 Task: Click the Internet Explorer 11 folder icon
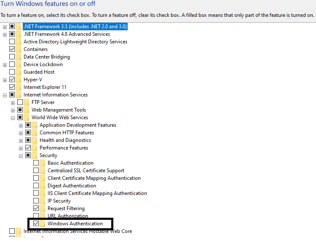pyautogui.click(x=19, y=87)
